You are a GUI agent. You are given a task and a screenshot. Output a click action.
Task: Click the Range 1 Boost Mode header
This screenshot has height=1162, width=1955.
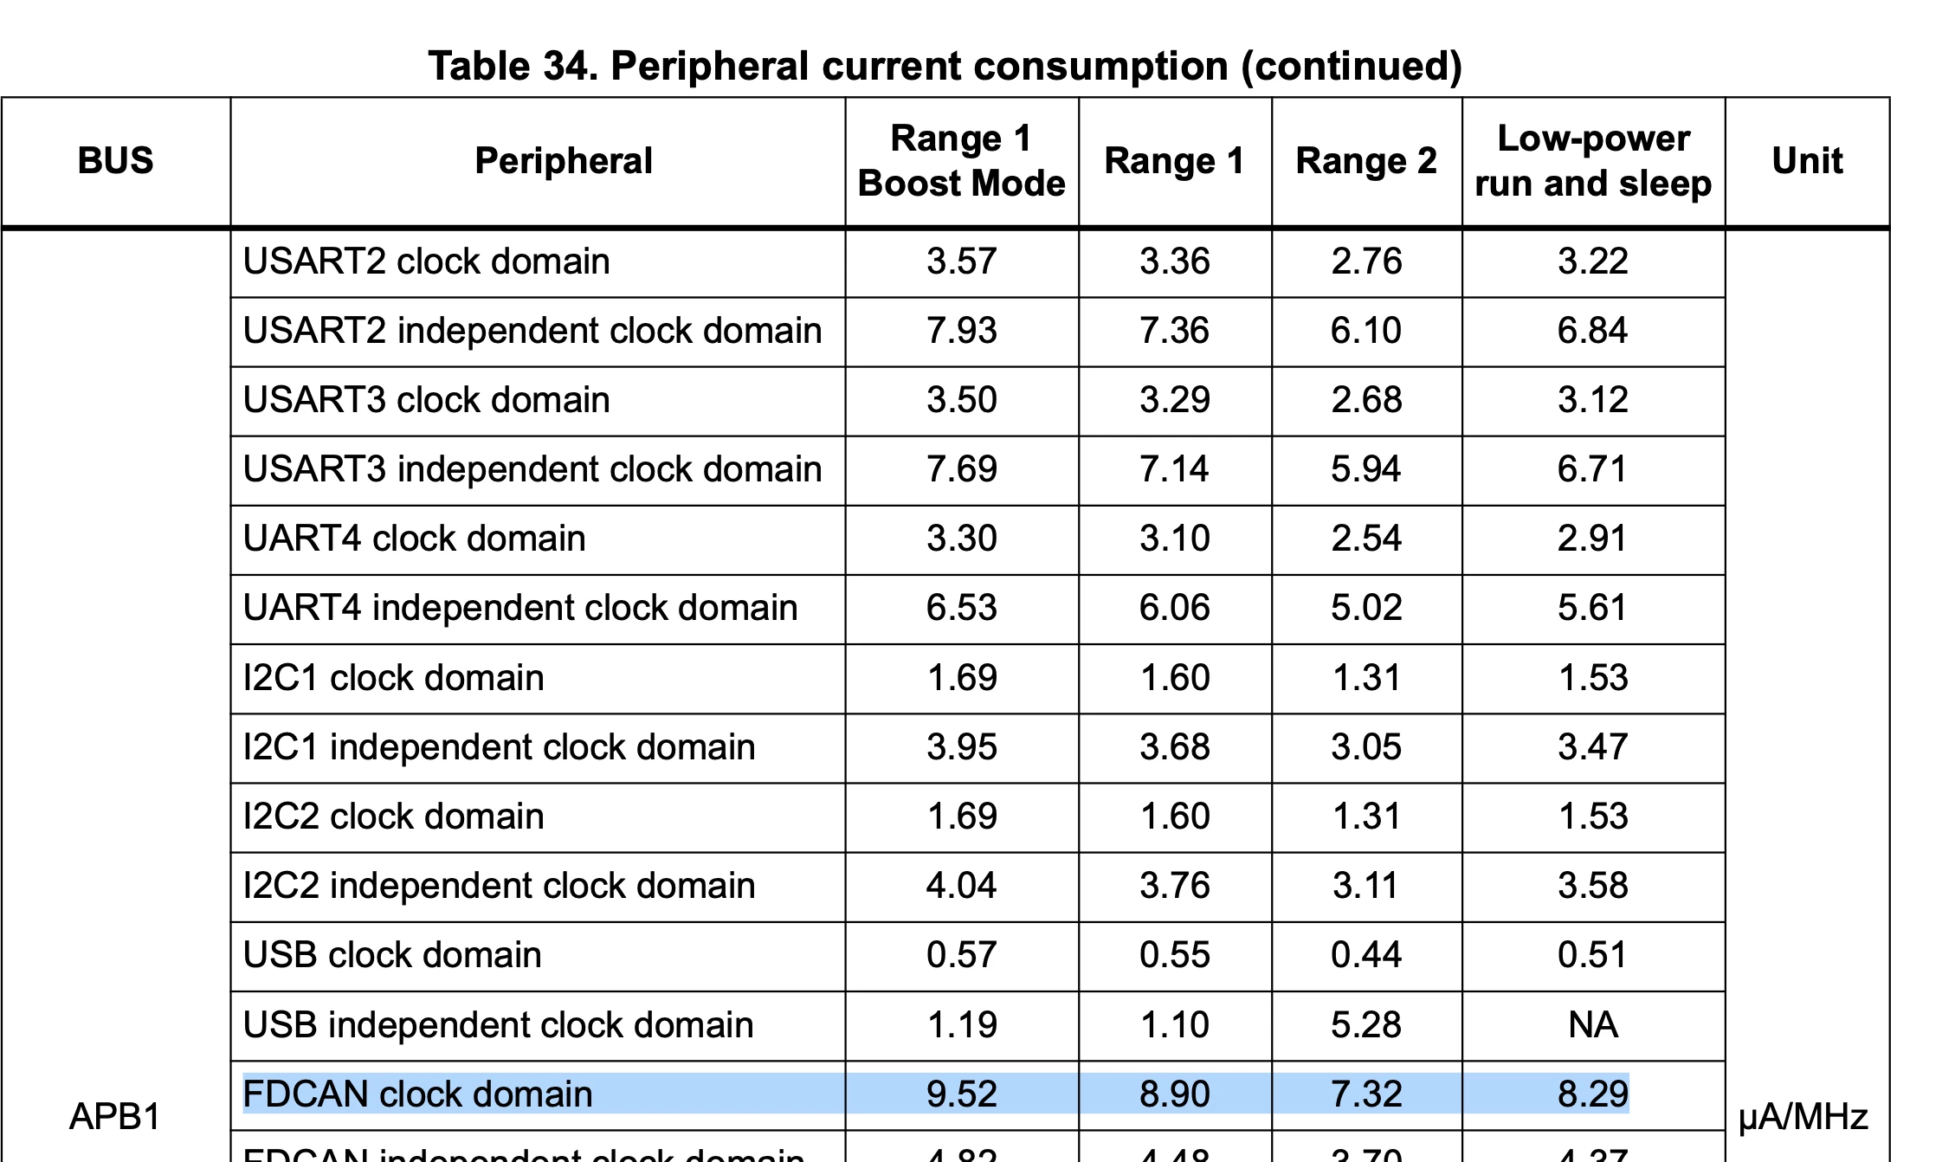961,161
